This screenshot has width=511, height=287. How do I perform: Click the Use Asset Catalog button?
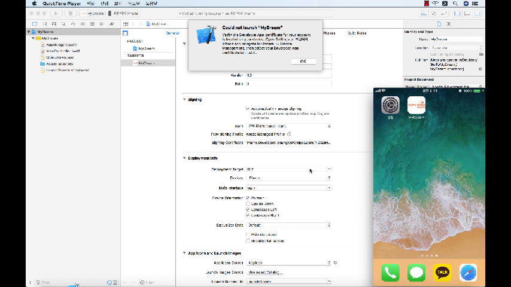[x=266, y=272]
